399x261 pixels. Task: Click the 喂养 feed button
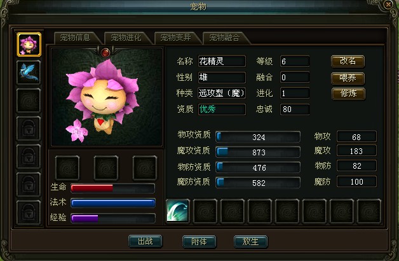coord(348,78)
